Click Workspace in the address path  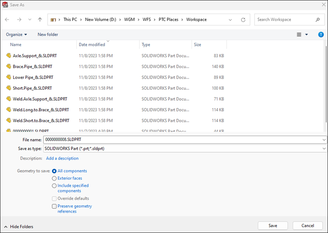(x=196, y=19)
